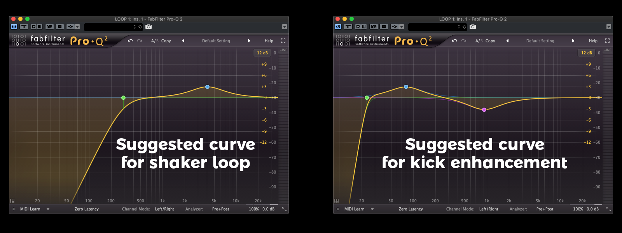622x233 pixels.
Task: Click piano keyboard icon in shaker loop window
Action: (x=12, y=201)
